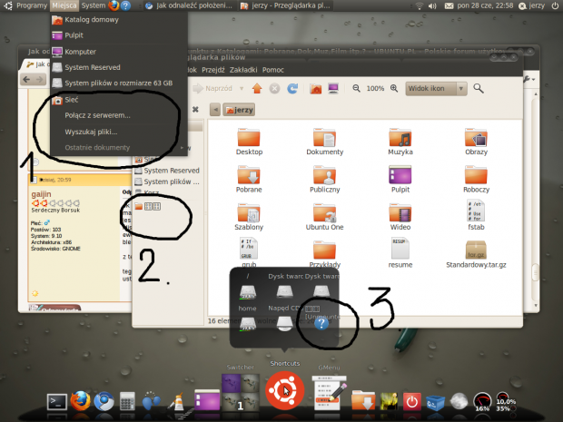
Task: Open the Pomoc menu in file browser
Action: click(x=273, y=70)
